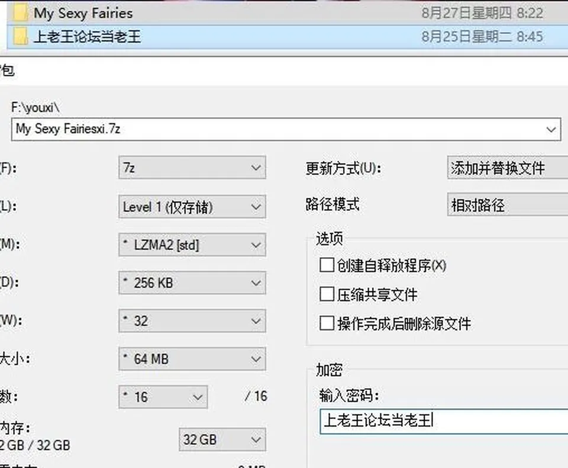Open the thread count dropdown showing 16
This screenshot has height=468, width=568.
pos(163,397)
